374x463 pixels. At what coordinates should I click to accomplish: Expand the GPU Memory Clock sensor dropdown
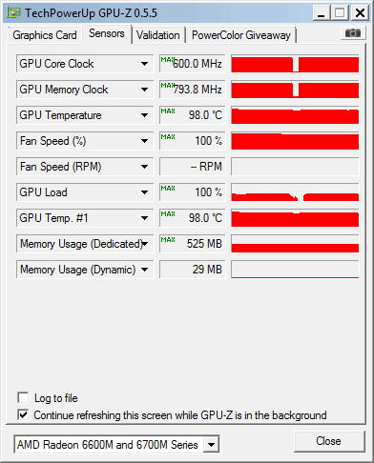point(144,90)
